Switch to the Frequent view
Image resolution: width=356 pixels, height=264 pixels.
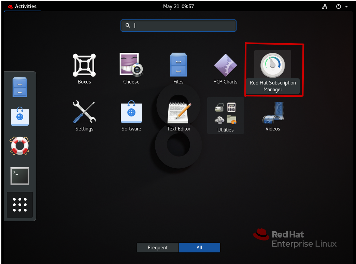pyautogui.click(x=157, y=248)
